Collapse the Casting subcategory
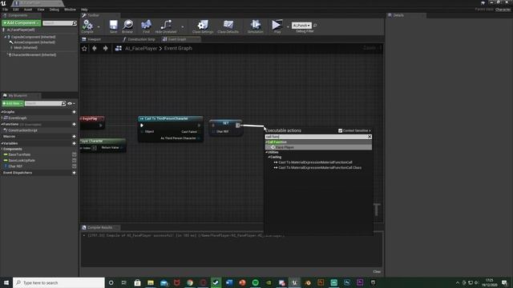Image resolution: width=513 pixels, height=288 pixels. [x=269, y=157]
